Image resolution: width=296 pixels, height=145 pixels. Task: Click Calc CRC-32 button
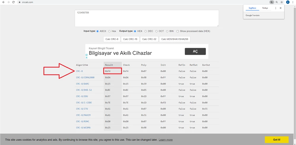(149, 39)
